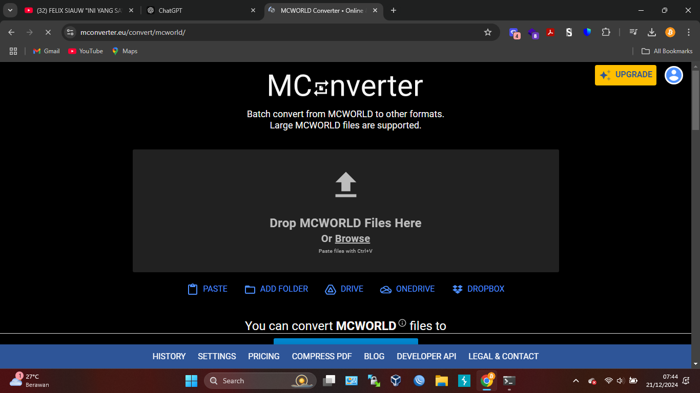
Task: Open the media control icon
Action: (633, 32)
